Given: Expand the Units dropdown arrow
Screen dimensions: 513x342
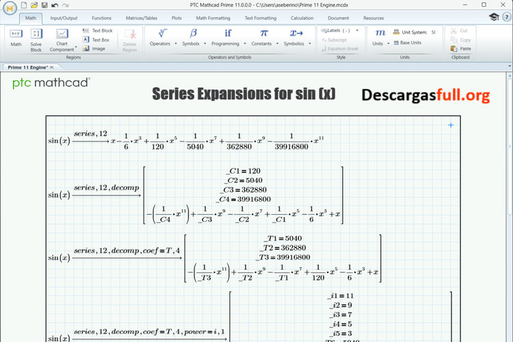Looking at the screenshot, I should pos(389,44).
